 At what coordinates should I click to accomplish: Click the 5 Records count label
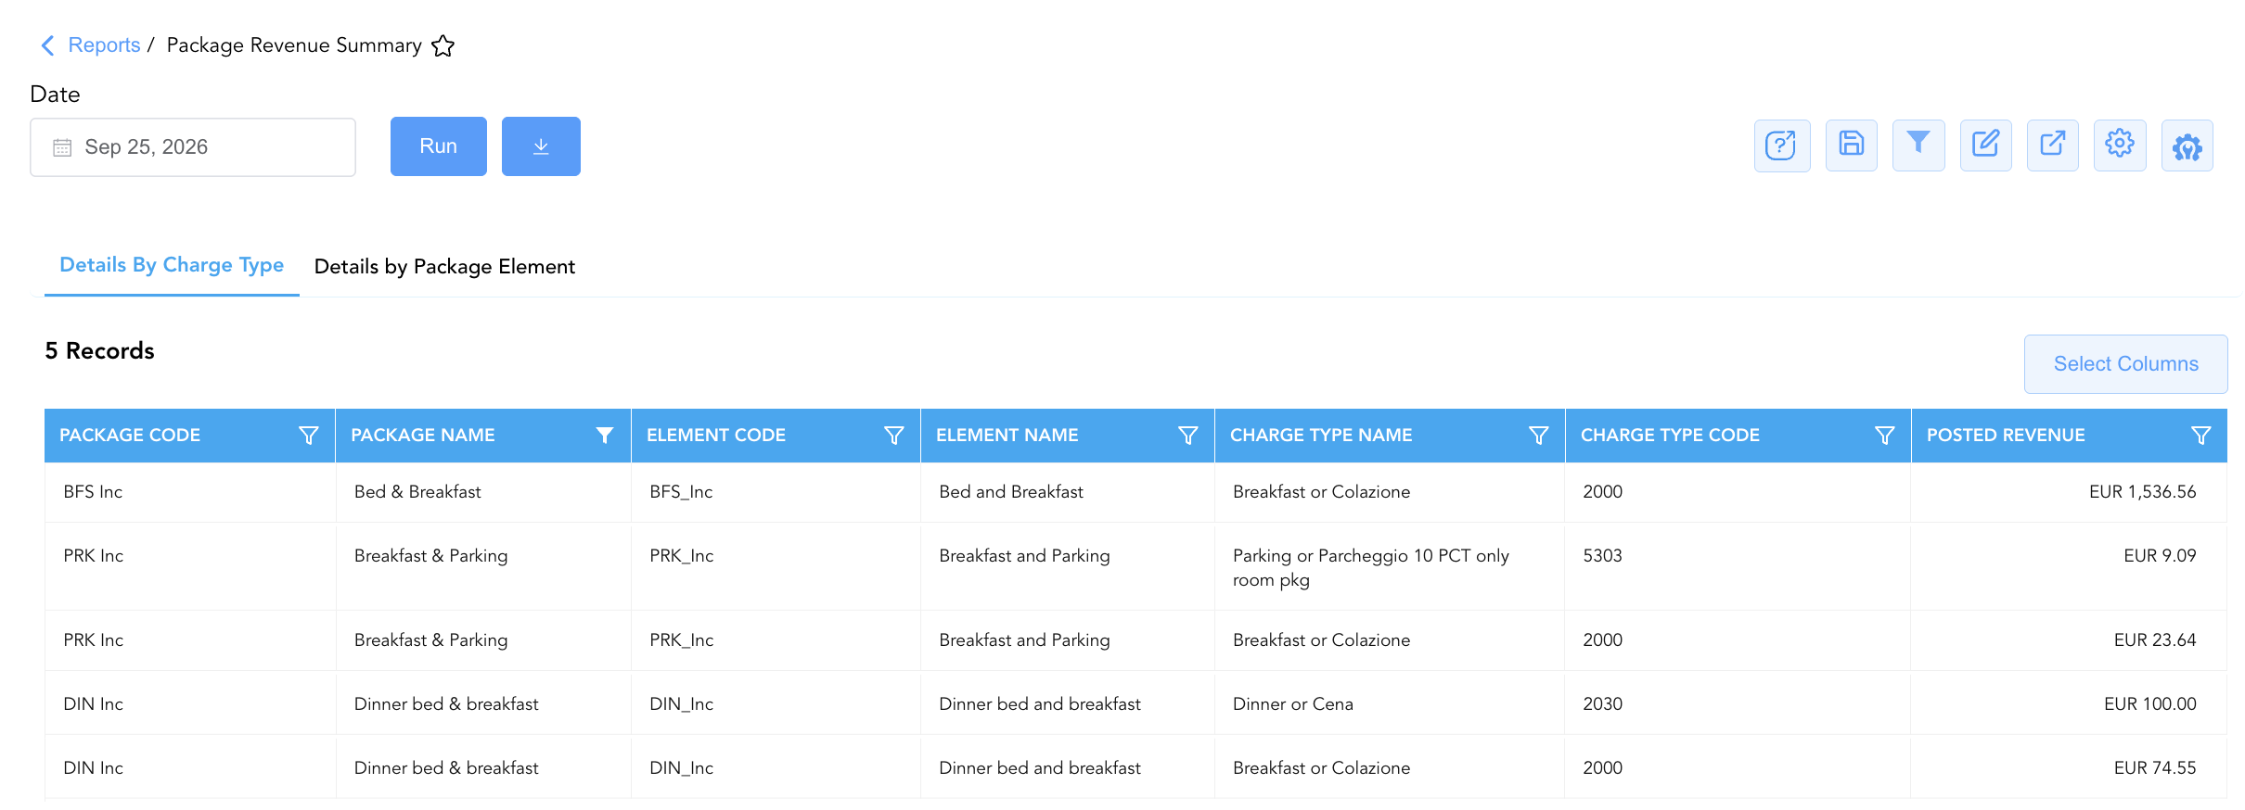pos(99,351)
